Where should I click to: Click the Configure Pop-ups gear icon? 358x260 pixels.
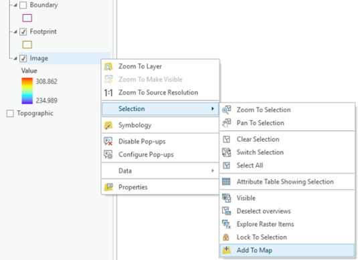pos(108,154)
